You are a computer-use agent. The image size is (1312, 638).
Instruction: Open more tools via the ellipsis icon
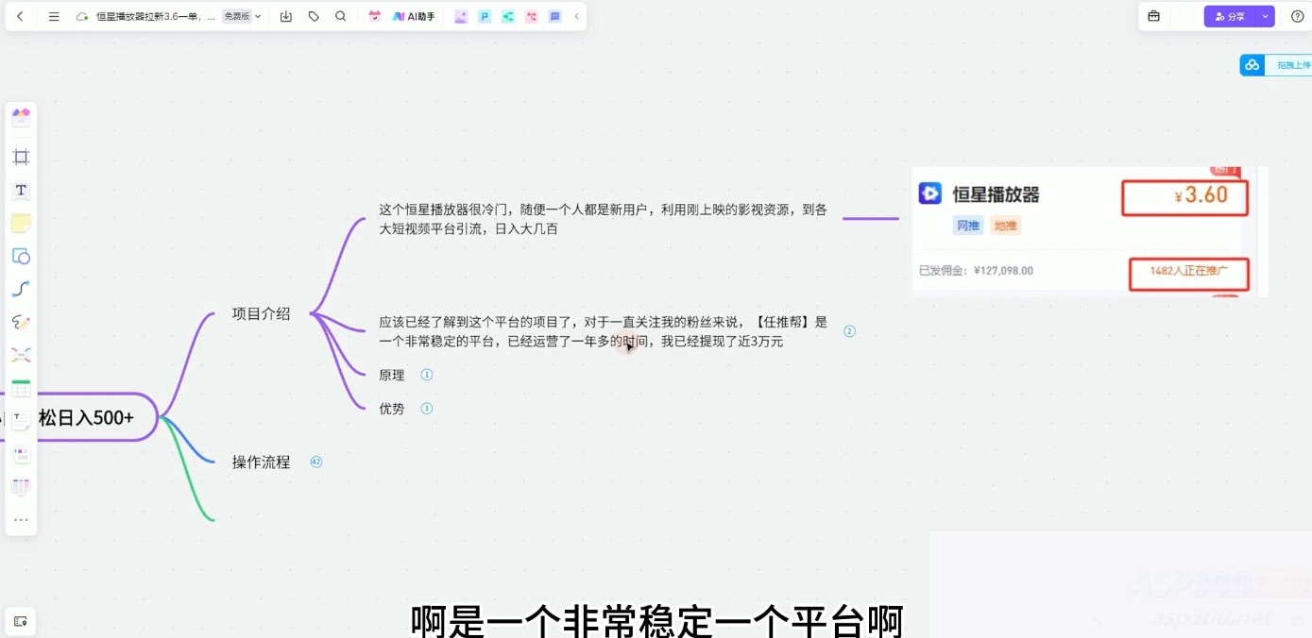(x=21, y=518)
